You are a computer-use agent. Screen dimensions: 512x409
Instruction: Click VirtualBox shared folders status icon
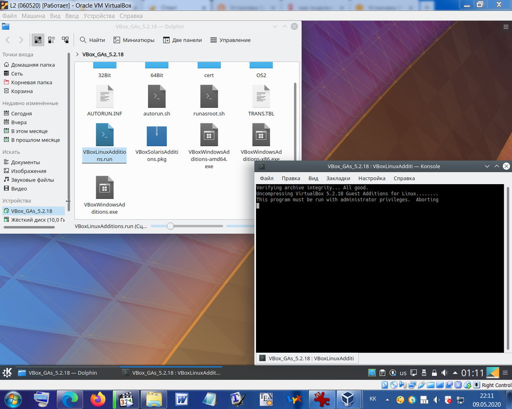[431, 385]
